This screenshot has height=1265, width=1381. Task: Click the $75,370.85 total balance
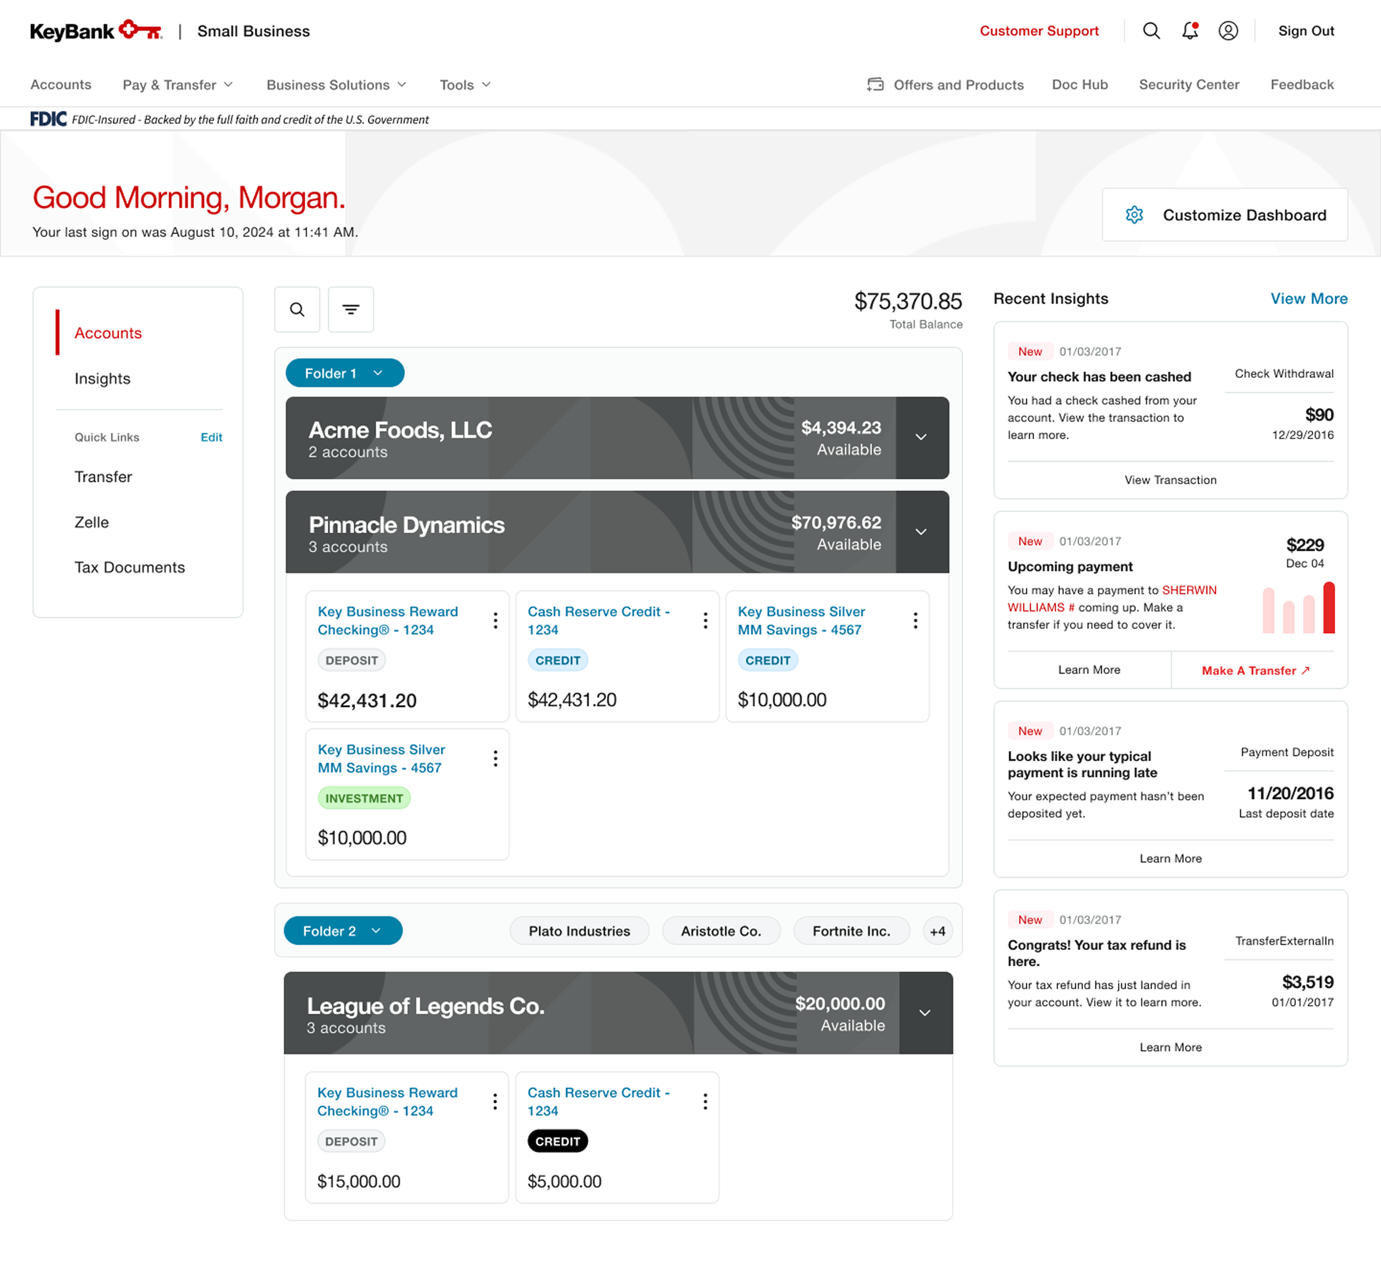point(908,301)
